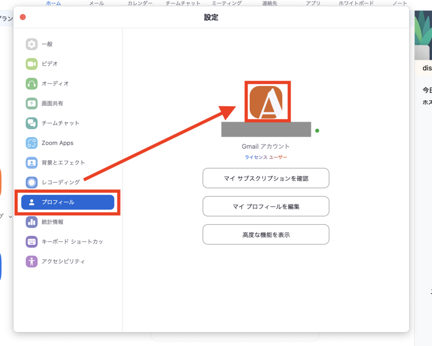Switch to the ミーティング tab
The image size is (432, 346).
point(227,3)
